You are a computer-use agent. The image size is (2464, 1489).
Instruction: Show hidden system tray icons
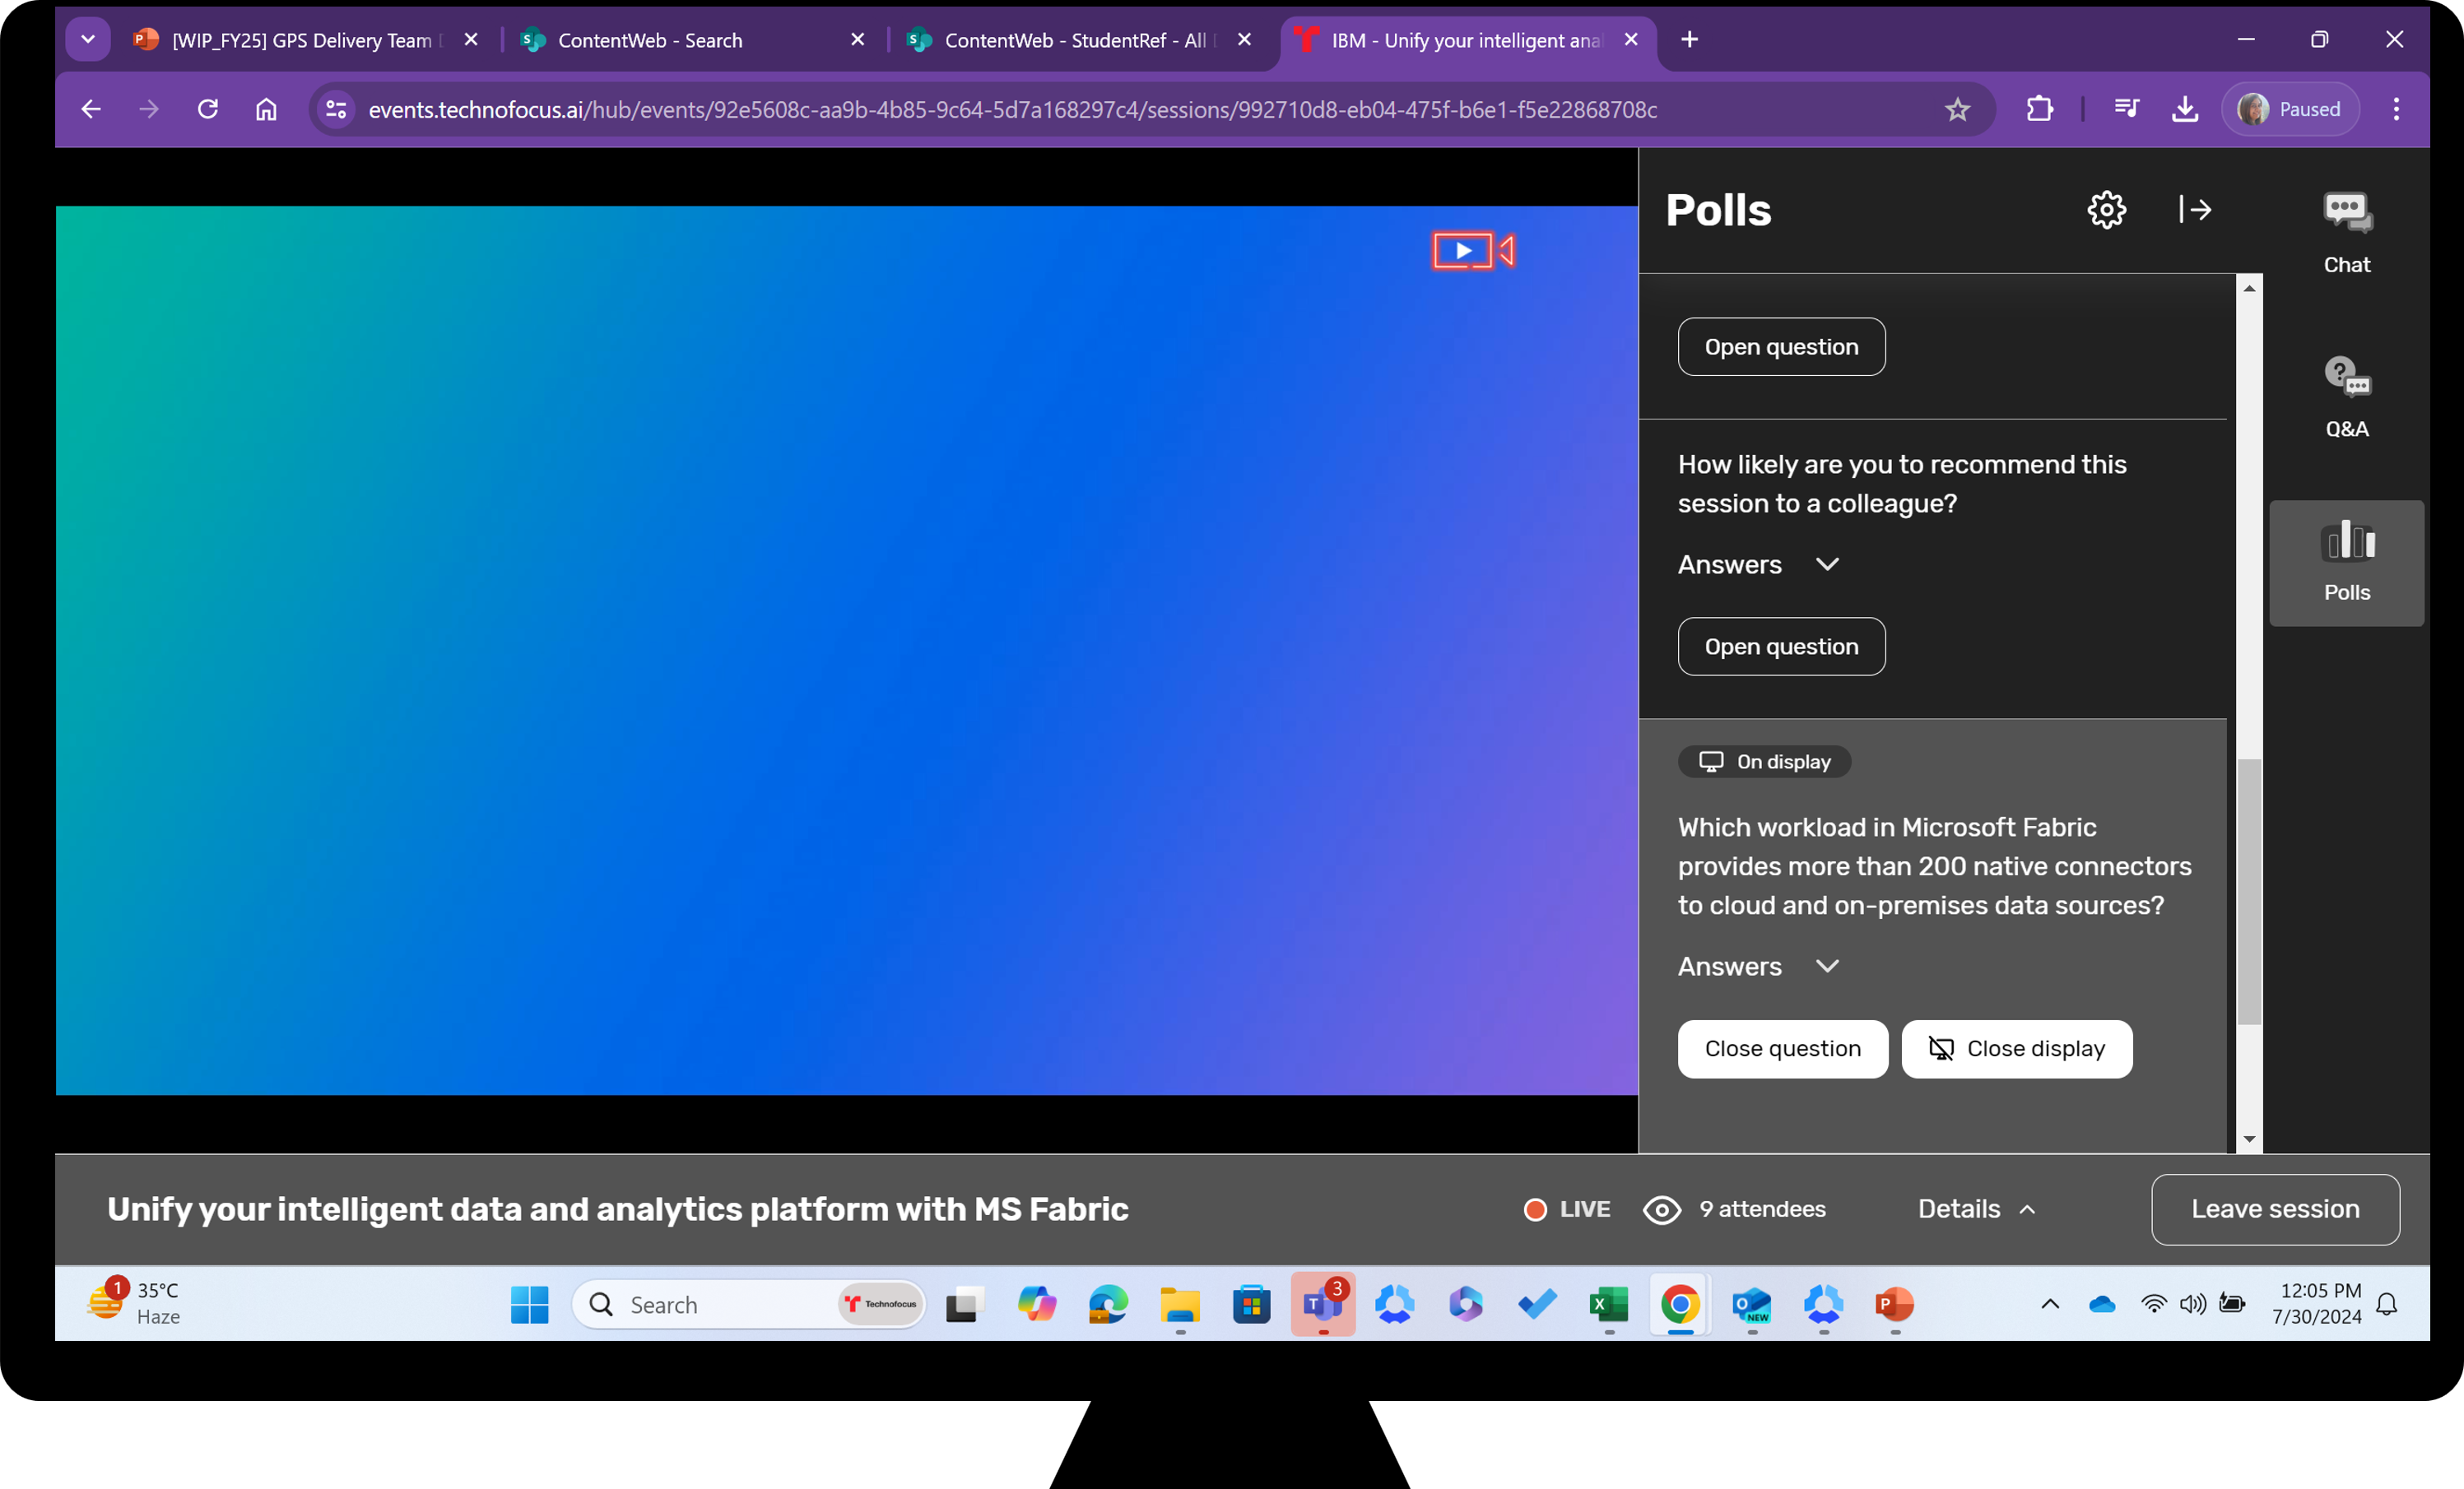coord(2050,1303)
